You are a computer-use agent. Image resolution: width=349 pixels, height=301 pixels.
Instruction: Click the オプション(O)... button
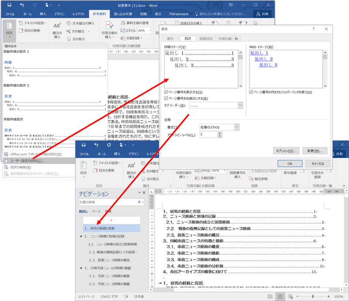pos(286,151)
